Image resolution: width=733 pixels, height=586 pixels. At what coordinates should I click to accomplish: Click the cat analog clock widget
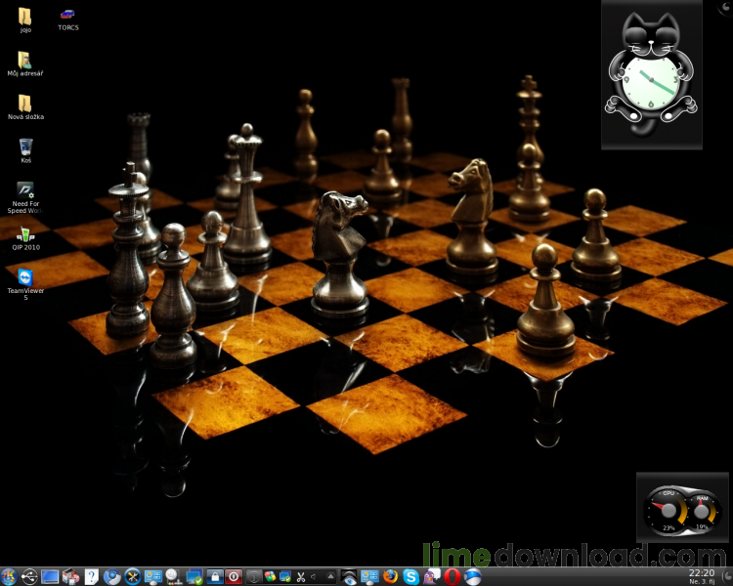click(x=651, y=78)
